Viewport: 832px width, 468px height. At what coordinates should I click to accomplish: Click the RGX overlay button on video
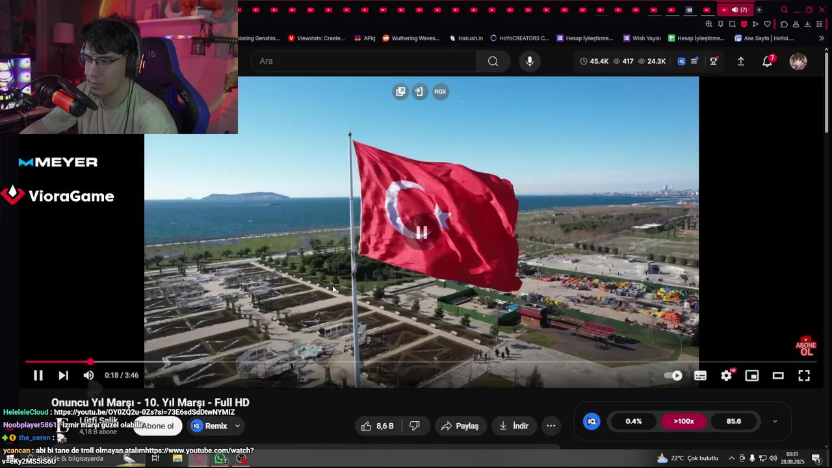tap(440, 92)
